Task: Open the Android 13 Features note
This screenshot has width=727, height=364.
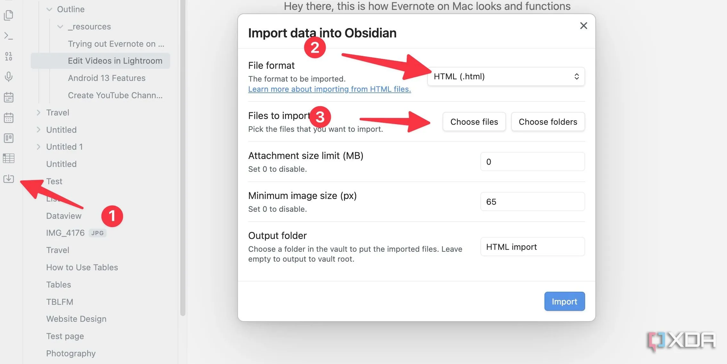Action: [x=107, y=78]
